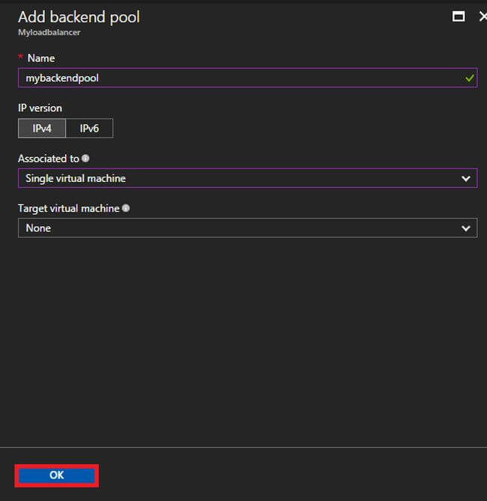This screenshot has width=487, height=501.
Task: Click the info icon beside Target virtual machine
Action: [126, 208]
